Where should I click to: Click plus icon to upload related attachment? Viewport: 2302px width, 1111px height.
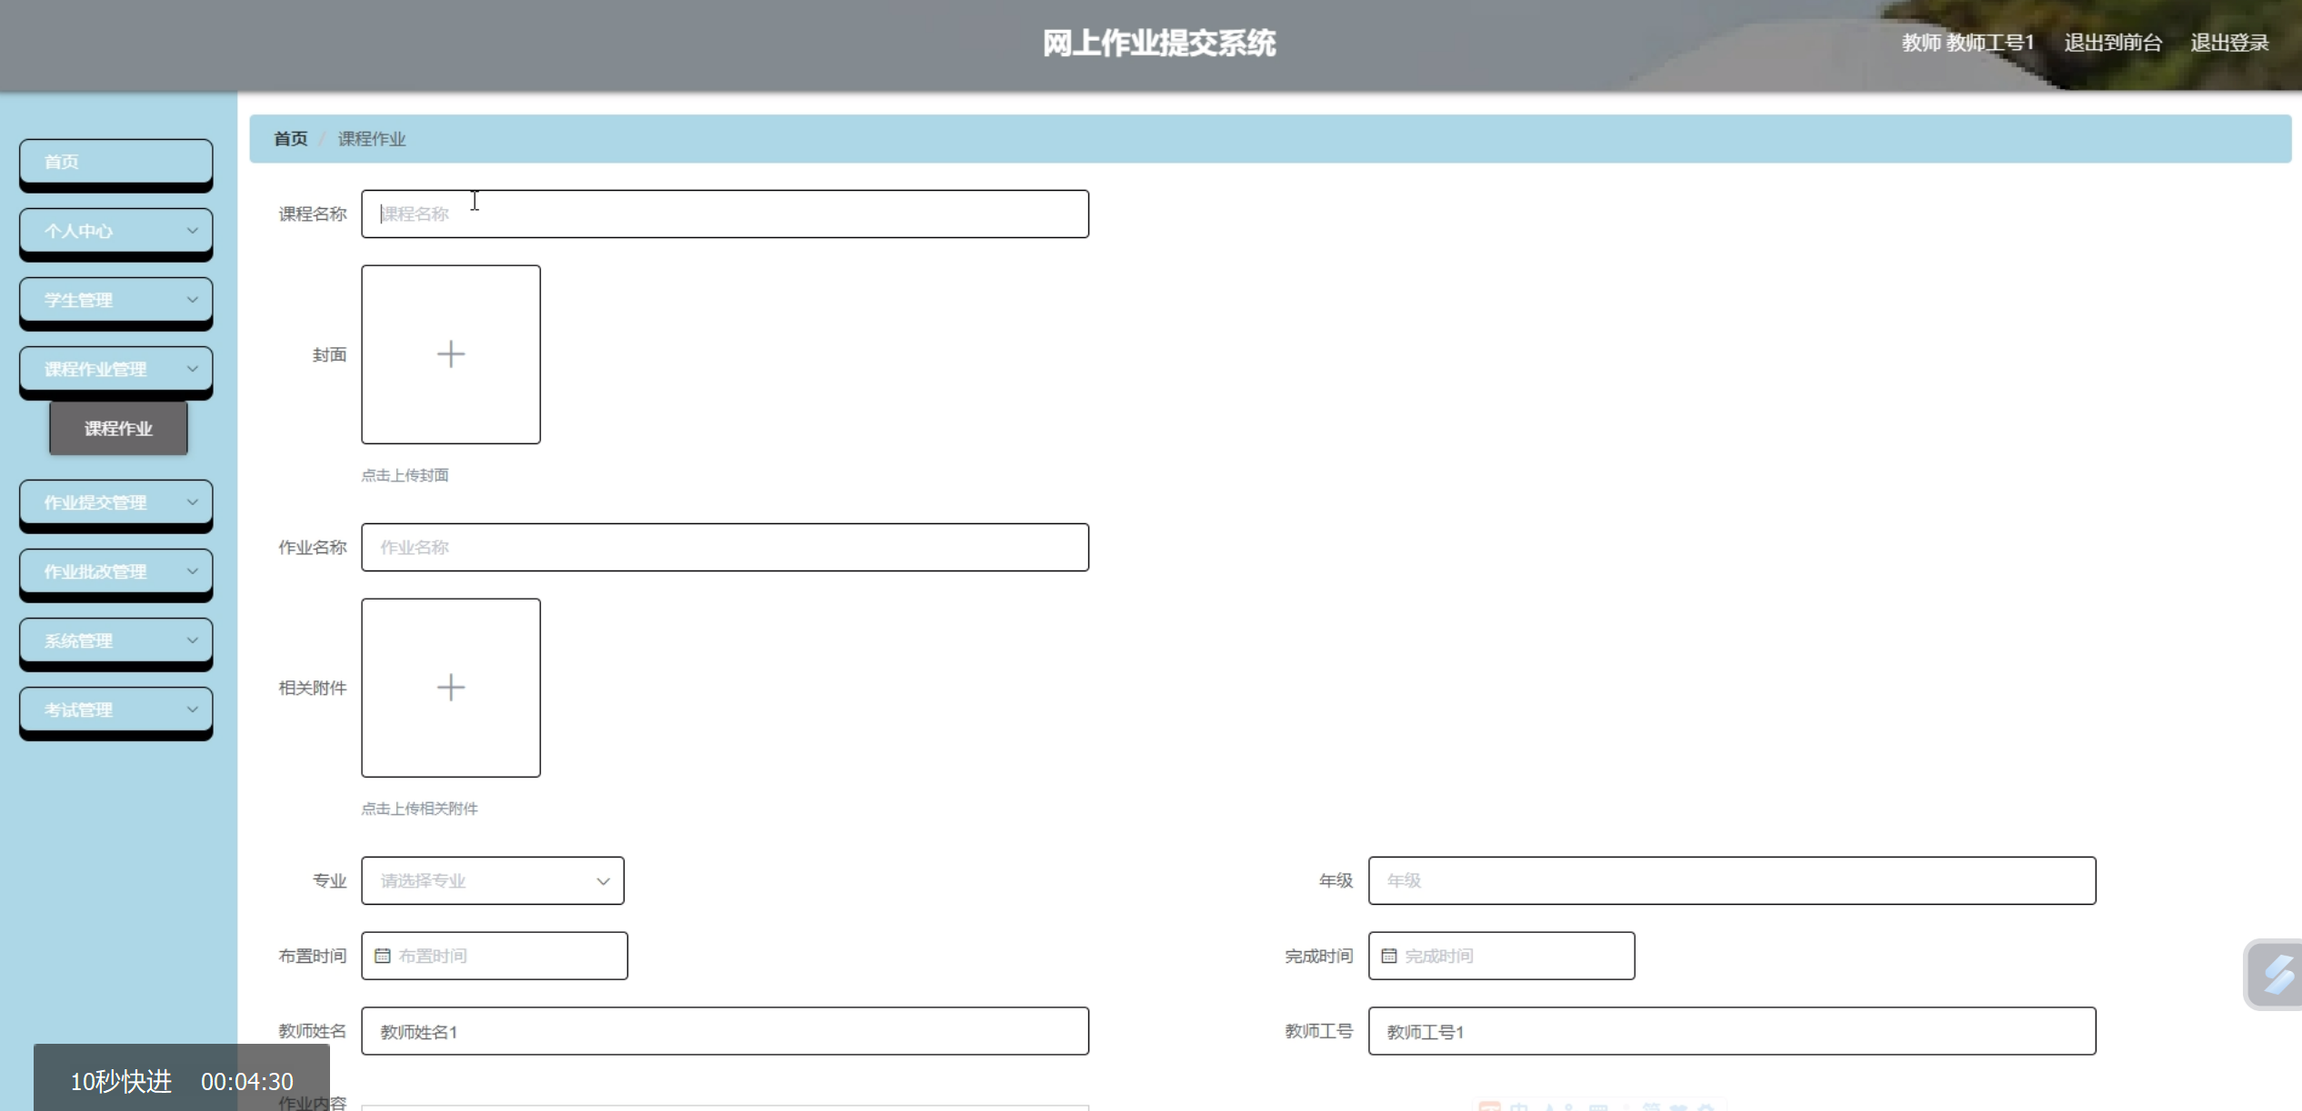coord(451,688)
